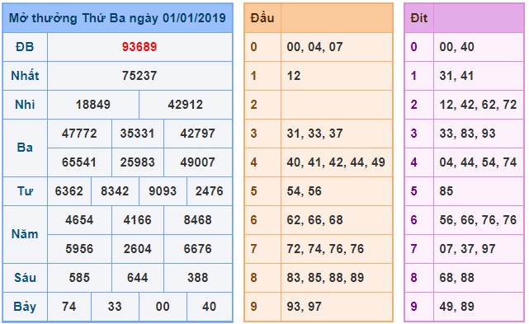
Task: Click the Đầu column header
Action: [x=262, y=18]
